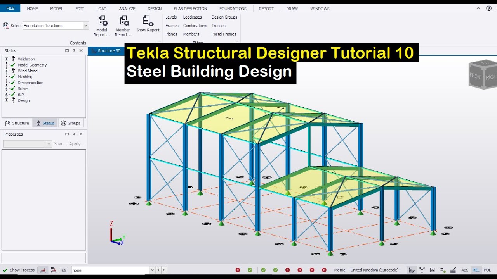Viewport: 497px width, 279px height.
Task: Expand the BIM tree node
Action: (x=7, y=95)
